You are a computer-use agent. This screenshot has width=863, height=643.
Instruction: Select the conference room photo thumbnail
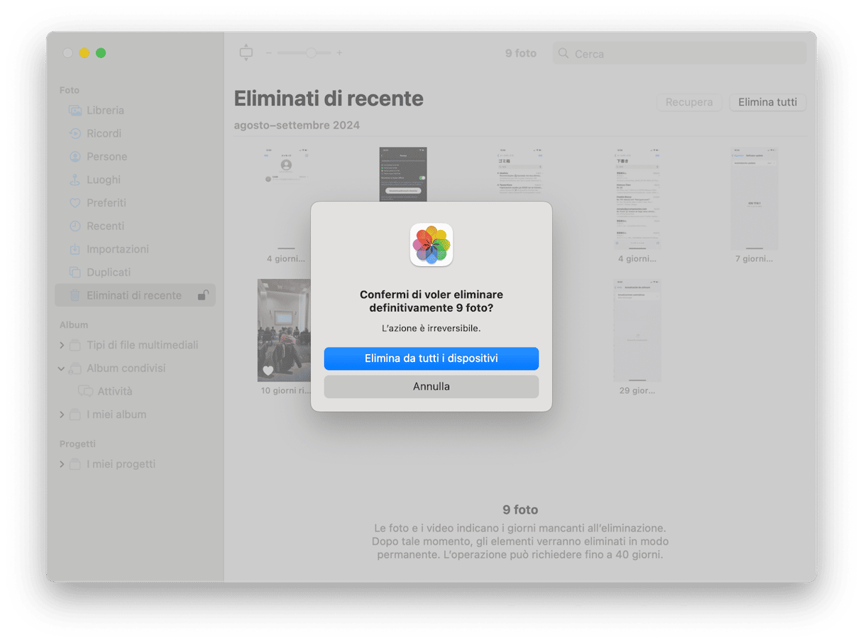point(285,330)
